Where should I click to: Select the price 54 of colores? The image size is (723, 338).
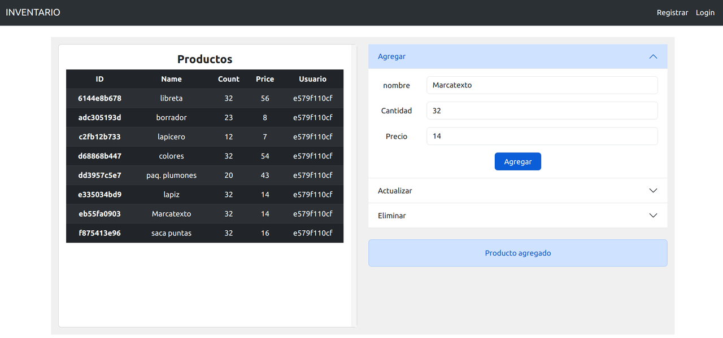tap(265, 156)
